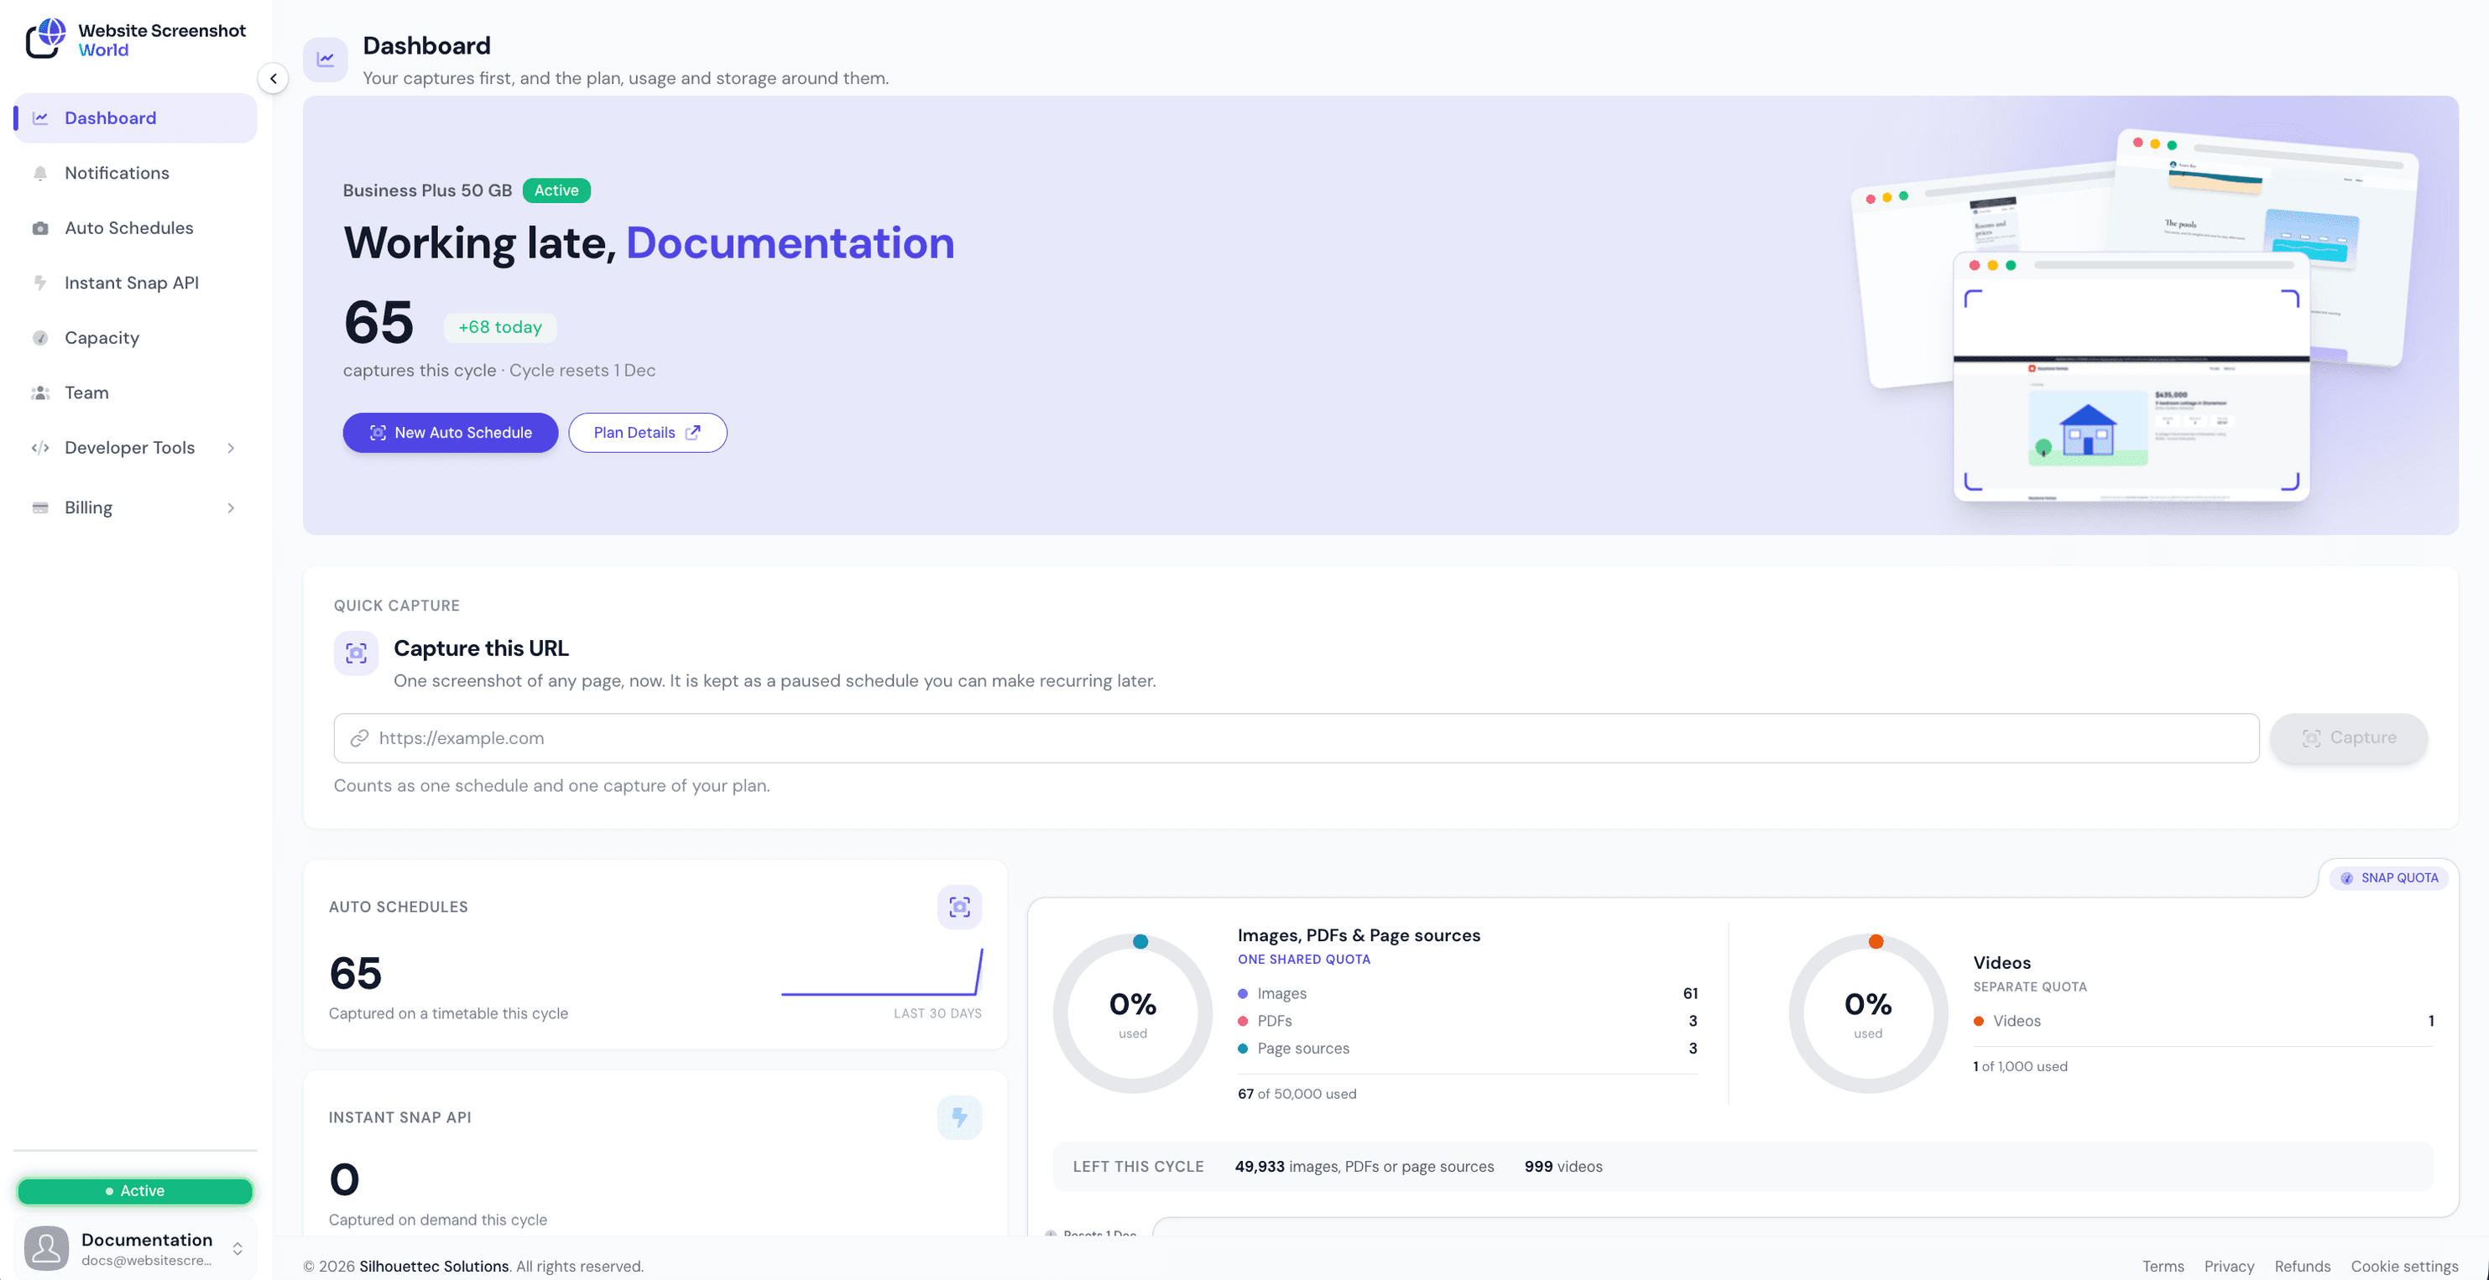The height and width of the screenshot is (1280, 2489).
Task: Click the green Active status bar
Action: tap(135, 1191)
